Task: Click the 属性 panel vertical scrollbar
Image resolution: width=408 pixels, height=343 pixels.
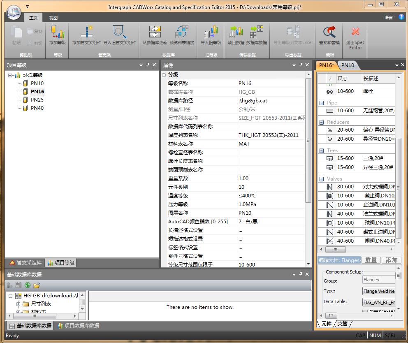Action: [308, 140]
